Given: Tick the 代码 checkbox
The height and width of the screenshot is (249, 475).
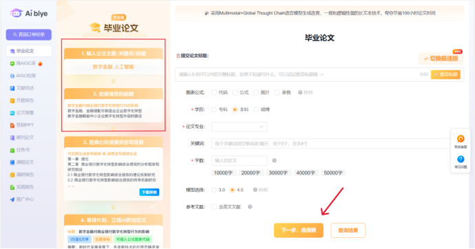Looking at the screenshot, I should (x=214, y=92).
